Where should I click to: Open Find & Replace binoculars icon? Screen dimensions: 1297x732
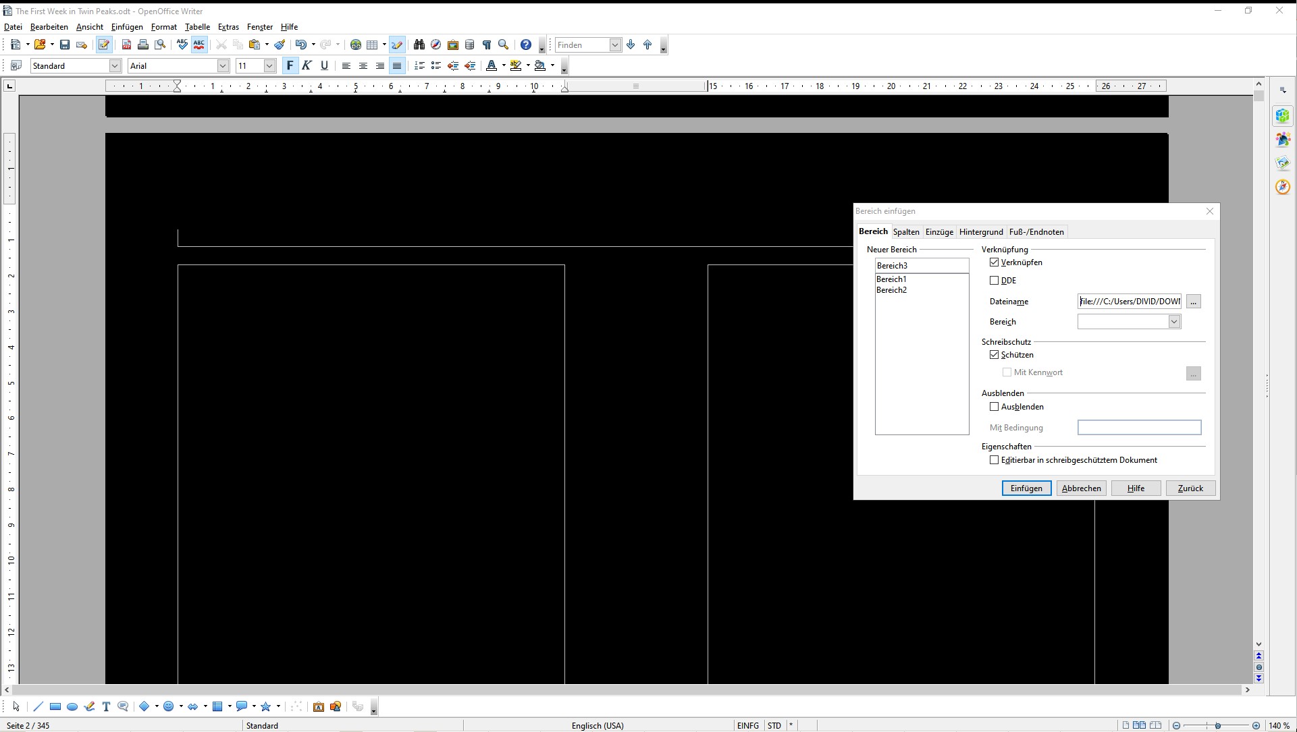(x=419, y=45)
